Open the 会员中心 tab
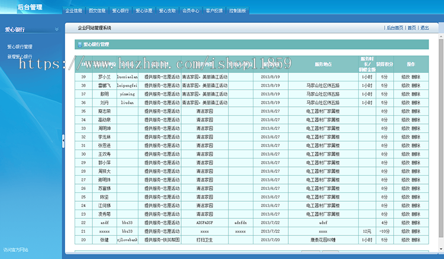Image resolution: width=444 pixels, height=259 pixels. tap(191, 11)
